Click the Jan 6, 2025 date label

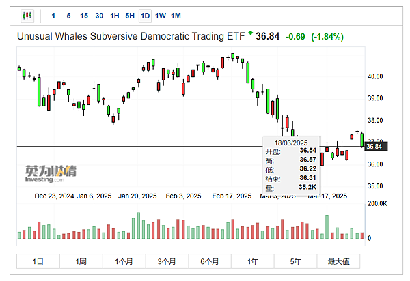click(x=94, y=196)
